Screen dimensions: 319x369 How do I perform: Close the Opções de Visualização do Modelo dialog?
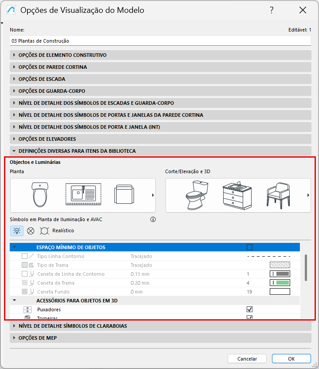pos(303,10)
